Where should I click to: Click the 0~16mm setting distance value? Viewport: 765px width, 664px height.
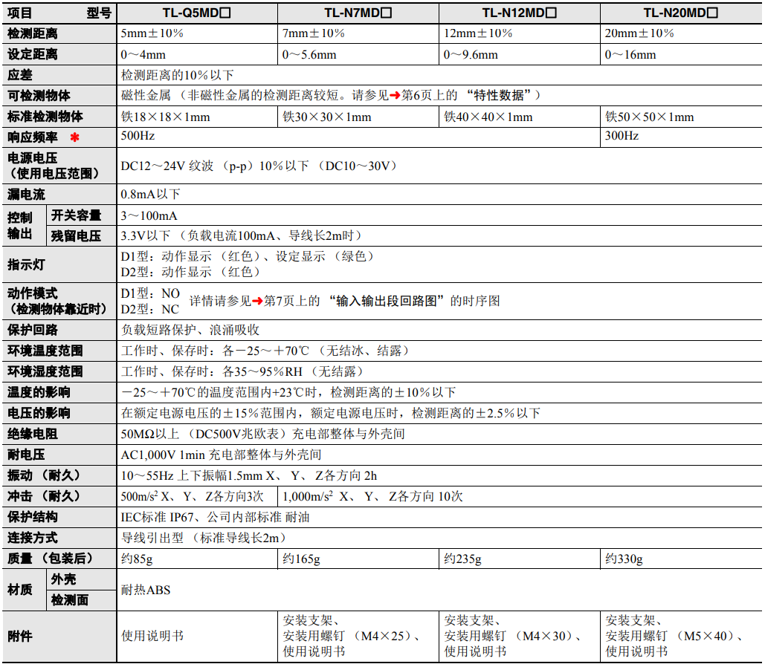tap(630, 55)
